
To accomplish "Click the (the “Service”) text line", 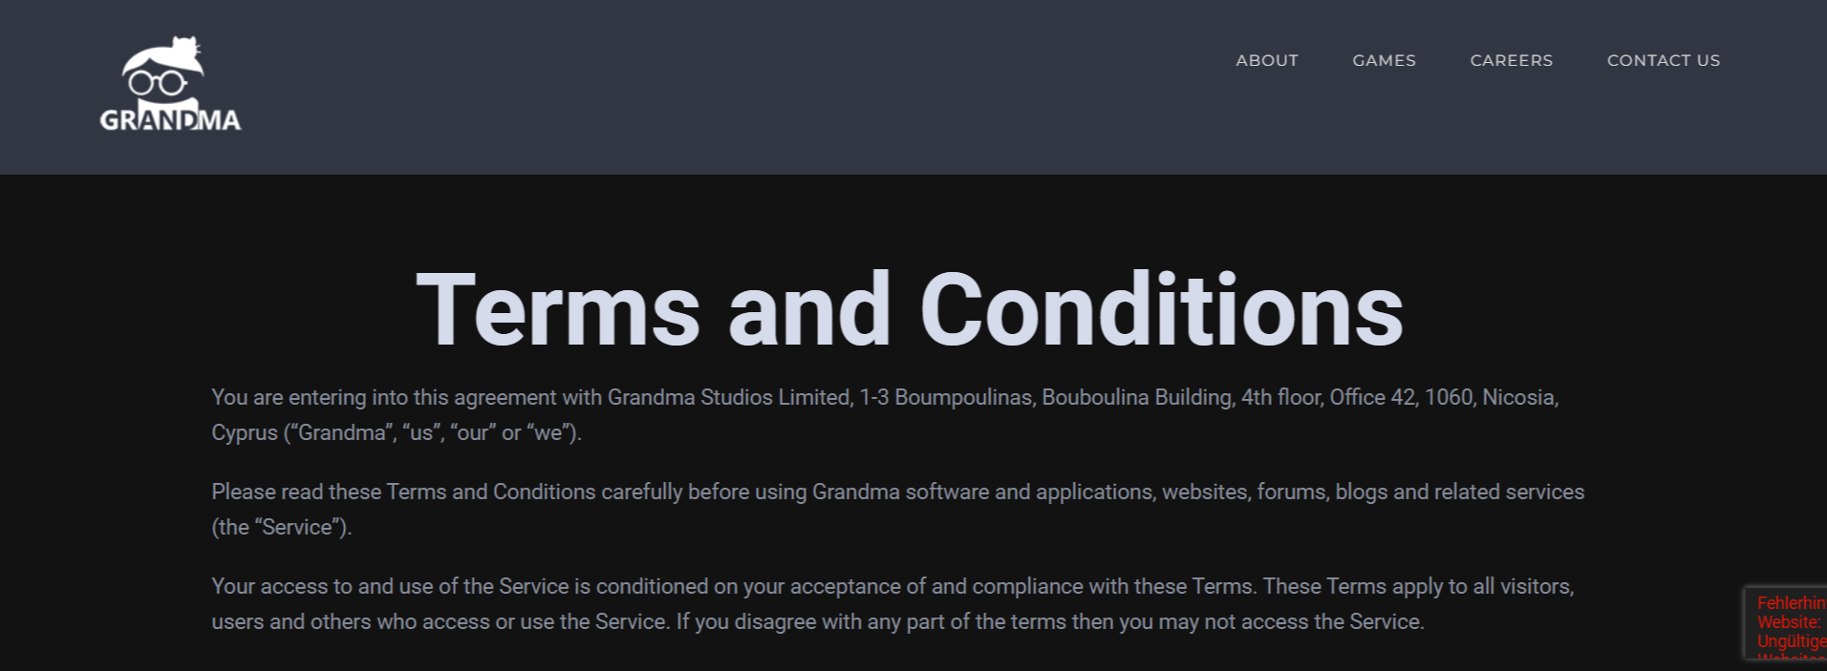I will coord(282,527).
